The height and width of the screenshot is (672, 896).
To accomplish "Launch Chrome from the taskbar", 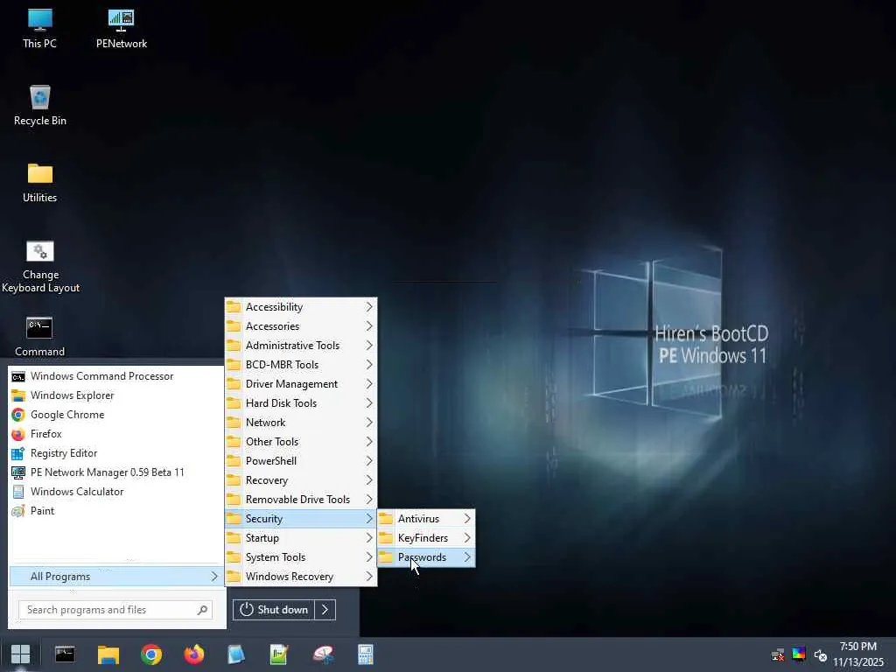I will point(150,654).
